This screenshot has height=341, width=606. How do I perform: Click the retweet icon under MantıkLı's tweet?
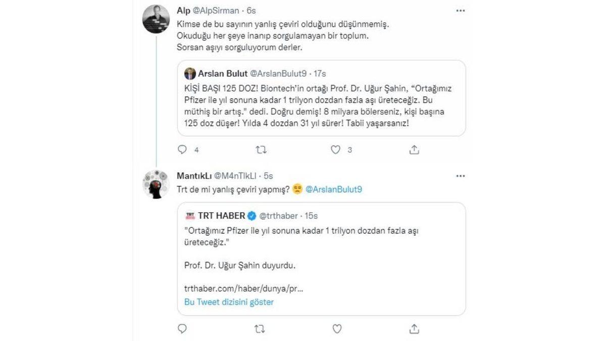point(260,329)
